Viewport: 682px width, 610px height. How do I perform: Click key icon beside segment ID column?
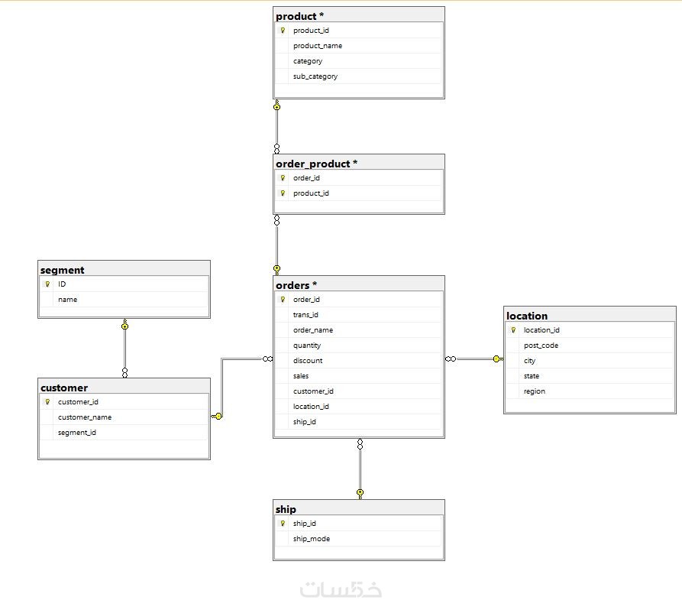coord(48,284)
